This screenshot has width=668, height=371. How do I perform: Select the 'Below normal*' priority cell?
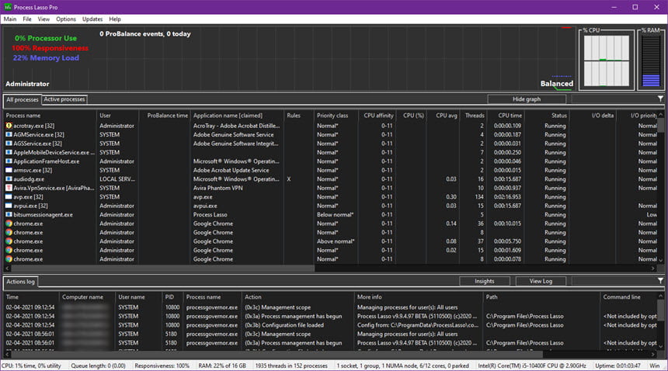point(336,215)
